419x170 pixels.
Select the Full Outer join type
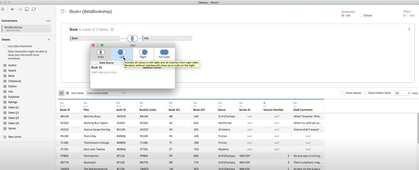pyautogui.click(x=164, y=54)
